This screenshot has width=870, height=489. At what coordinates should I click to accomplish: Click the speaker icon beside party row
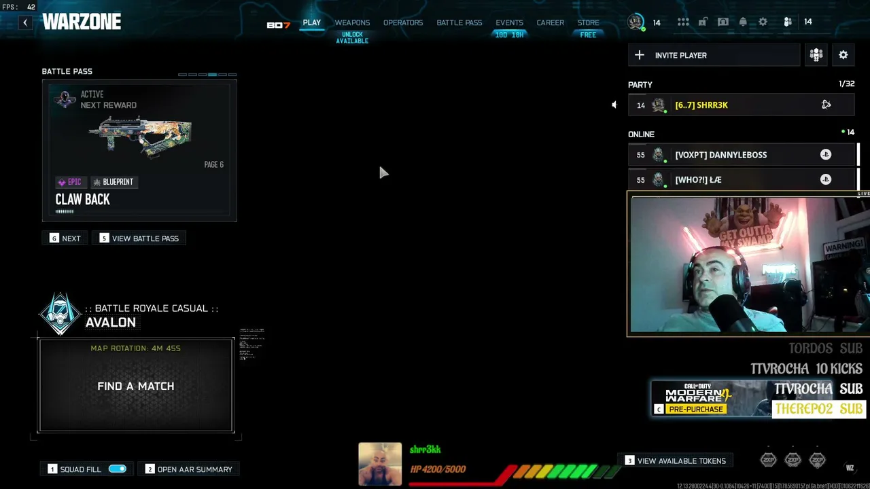[614, 105]
